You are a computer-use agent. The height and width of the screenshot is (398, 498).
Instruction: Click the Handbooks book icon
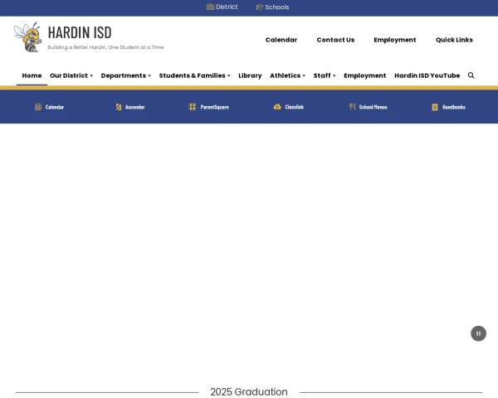tap(435, 107)
